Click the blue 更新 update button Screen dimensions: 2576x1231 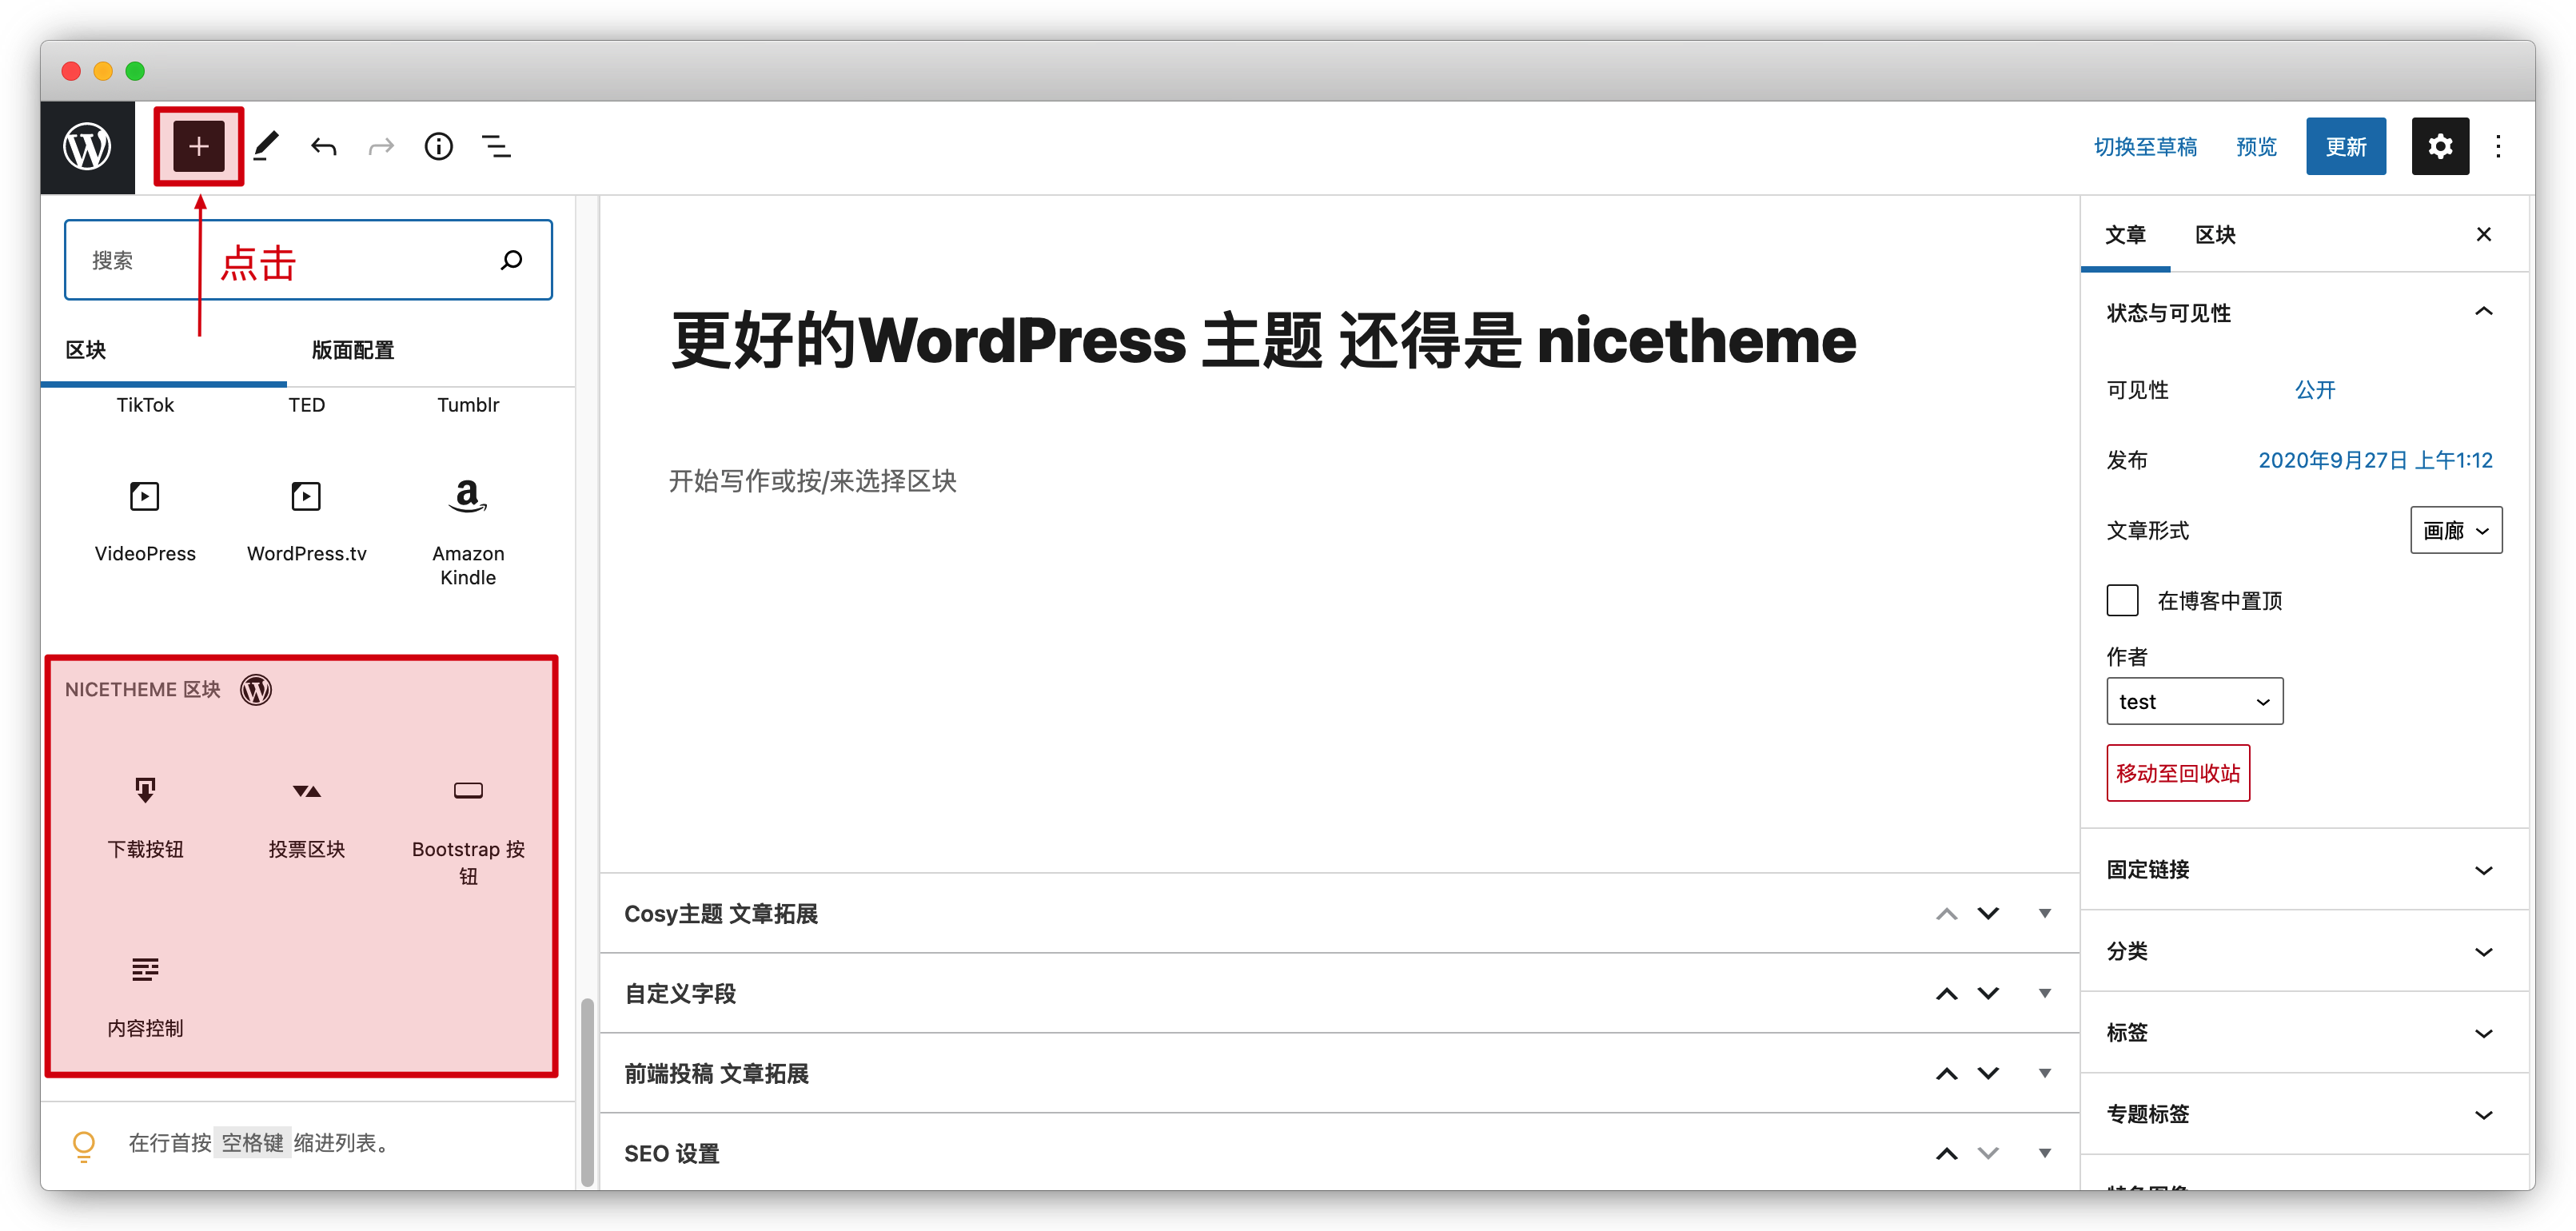click(2345, 147)
